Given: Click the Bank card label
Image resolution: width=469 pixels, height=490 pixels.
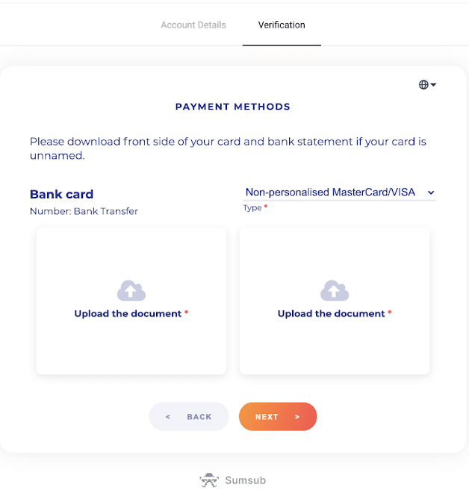Looking at the screenshot, I should pos(61,195).
